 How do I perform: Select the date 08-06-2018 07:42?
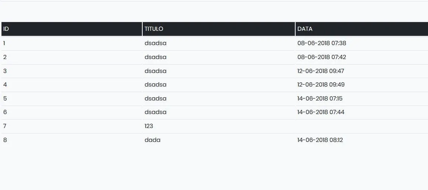pos(322,57)
